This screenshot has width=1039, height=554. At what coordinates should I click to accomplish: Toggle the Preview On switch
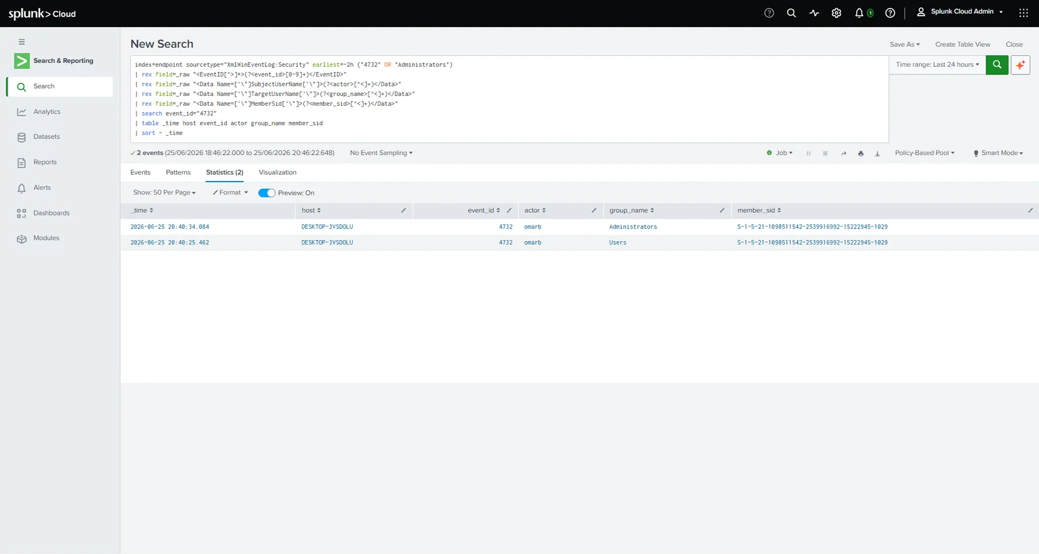(x=266, y=193)
